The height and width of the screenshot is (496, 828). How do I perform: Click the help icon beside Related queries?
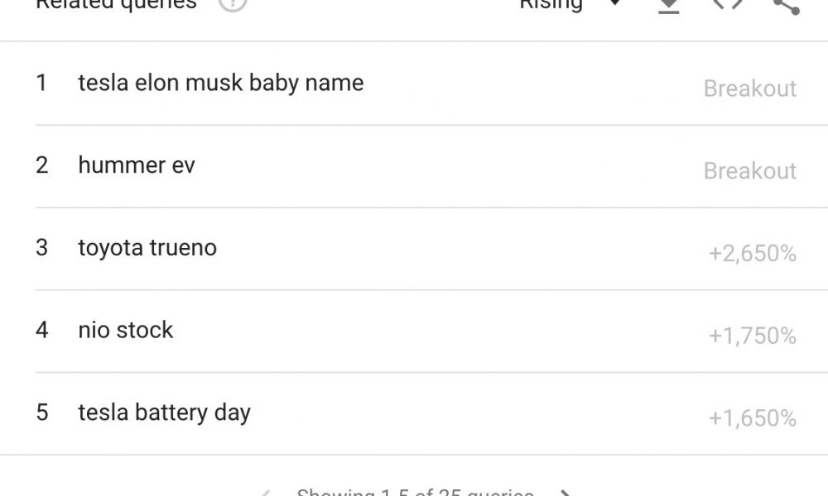tap(233, 4)
